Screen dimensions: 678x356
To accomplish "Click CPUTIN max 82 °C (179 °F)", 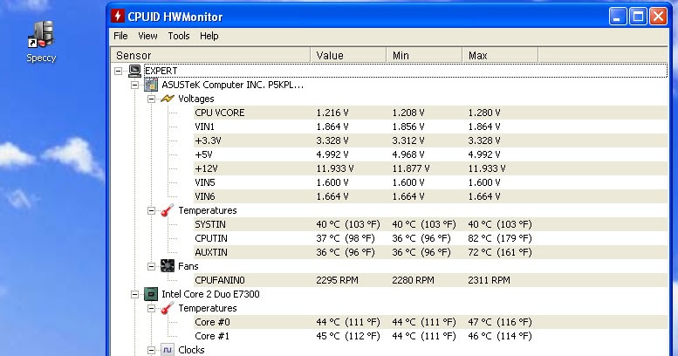I will pyautogui.click(x=500, y=238).
